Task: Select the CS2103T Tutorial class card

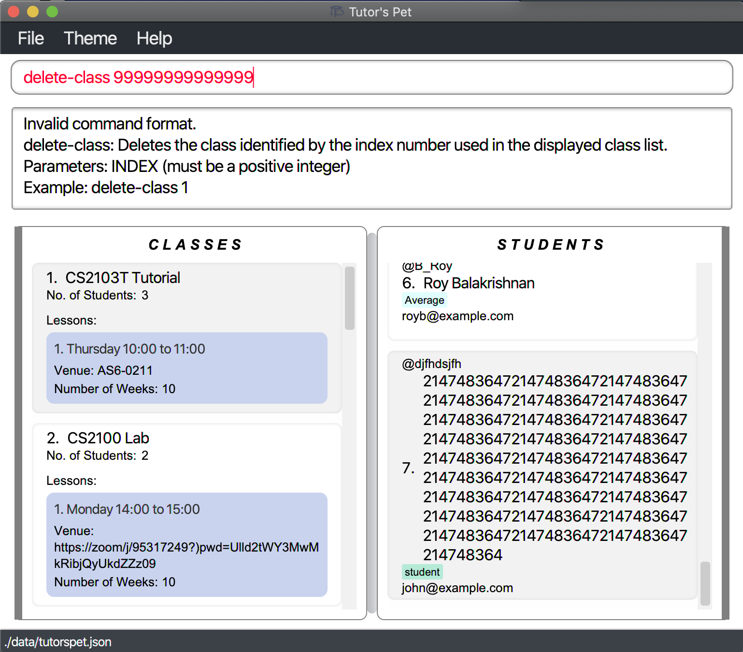Action: 187,338
